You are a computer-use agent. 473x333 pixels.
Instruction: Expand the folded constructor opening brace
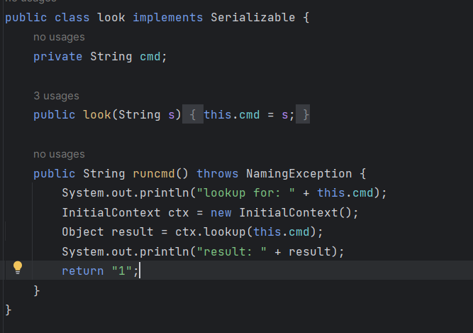click(x=193, y=114)
